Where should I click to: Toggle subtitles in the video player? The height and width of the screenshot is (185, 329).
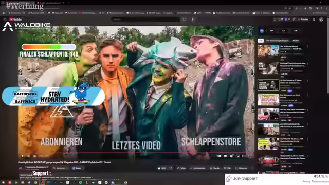(225, 156)
